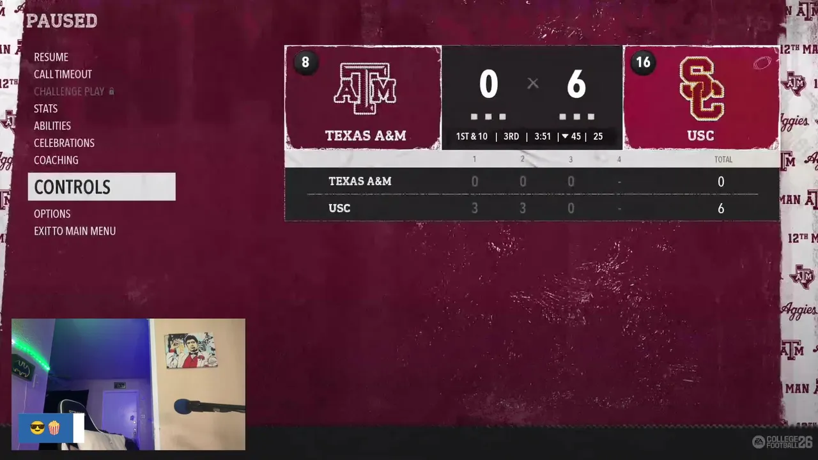Click the College Football 26 logo
Image resolution: width=818 pixels, height=460 pixels.
782,441
